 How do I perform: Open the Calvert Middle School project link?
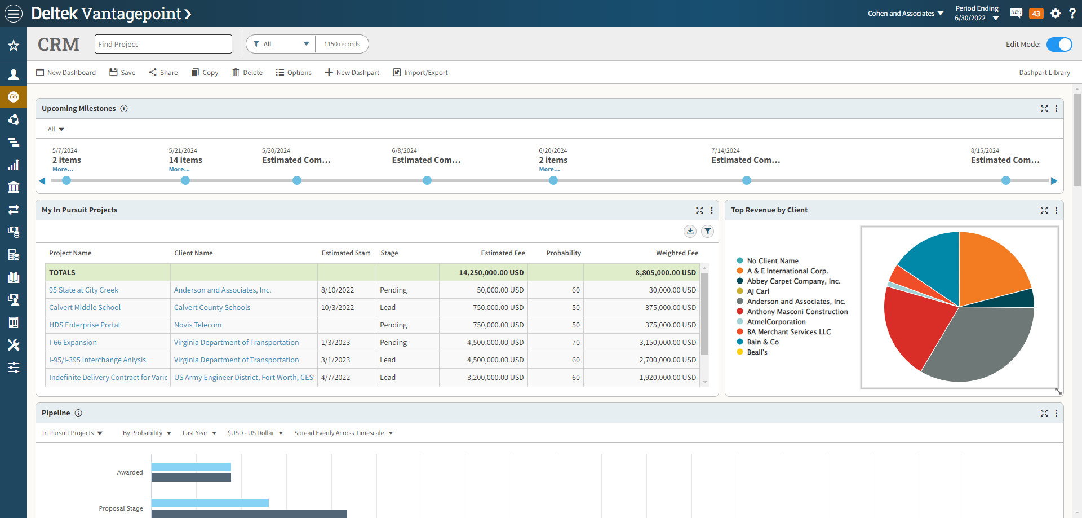tap(85, 308)
